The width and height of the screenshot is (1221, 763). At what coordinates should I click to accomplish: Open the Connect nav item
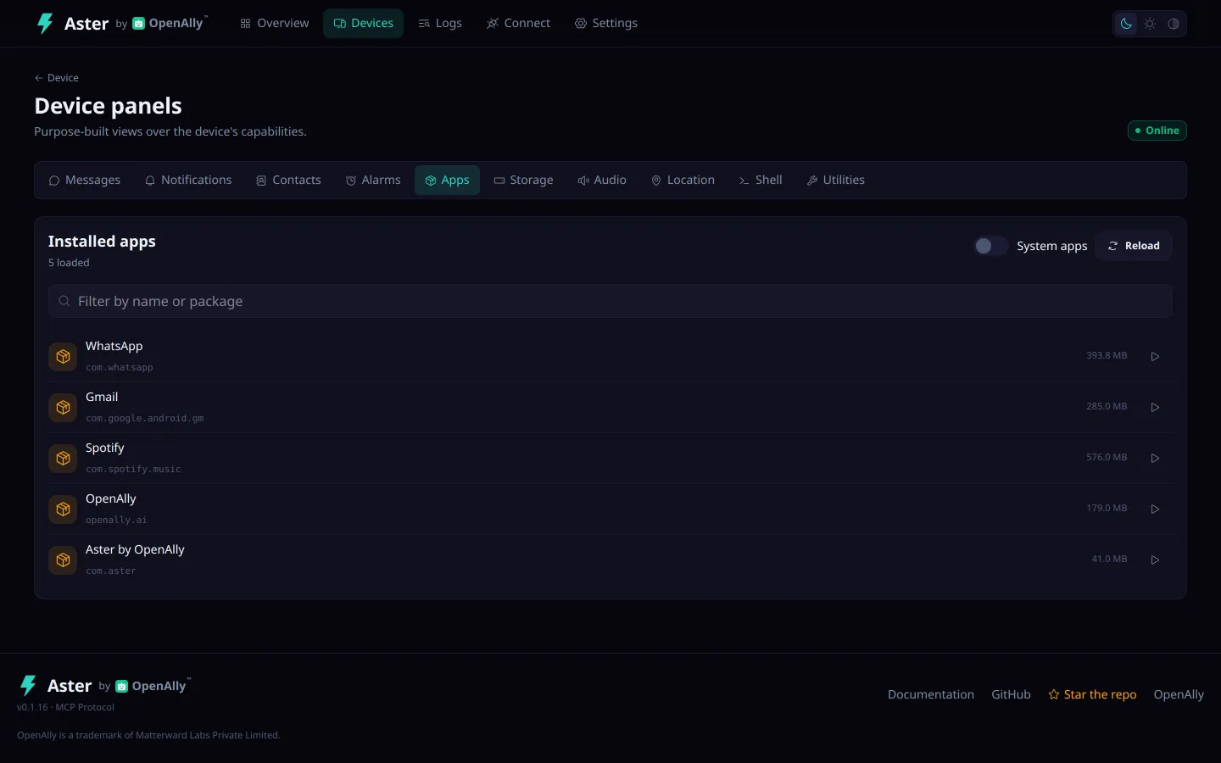518,24
